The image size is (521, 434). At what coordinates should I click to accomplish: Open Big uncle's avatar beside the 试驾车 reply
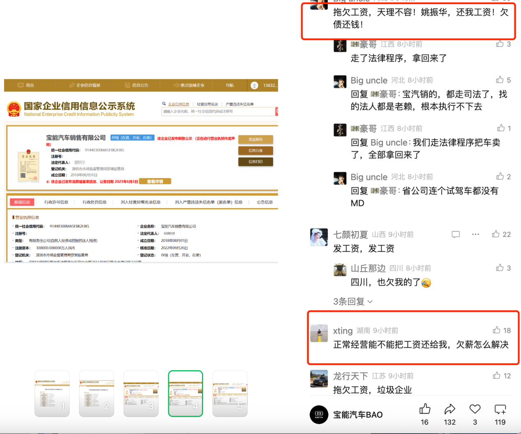coord(340,178)
